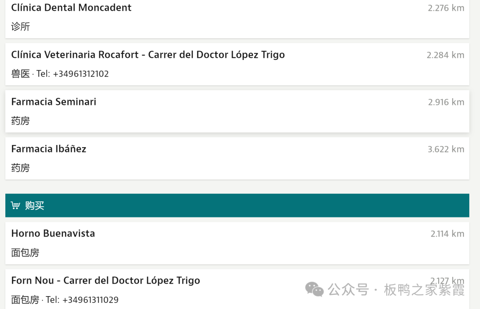Call Forn Nou phone number +34961311029
480x309 pixels.
click(x=90, y=300)
